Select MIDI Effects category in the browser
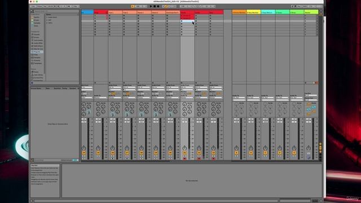Viewport: 361px width, 203px height. click(x=38, y=46)
